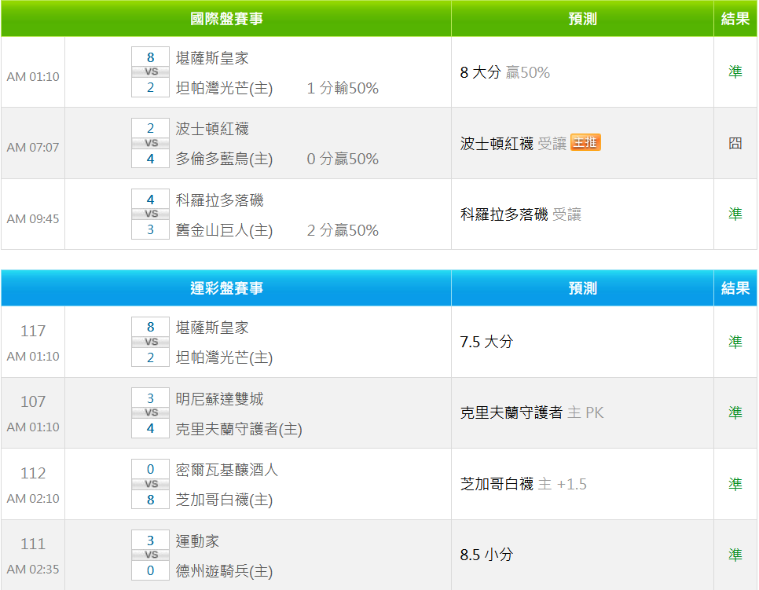Click 準 result for game 107

735,412
